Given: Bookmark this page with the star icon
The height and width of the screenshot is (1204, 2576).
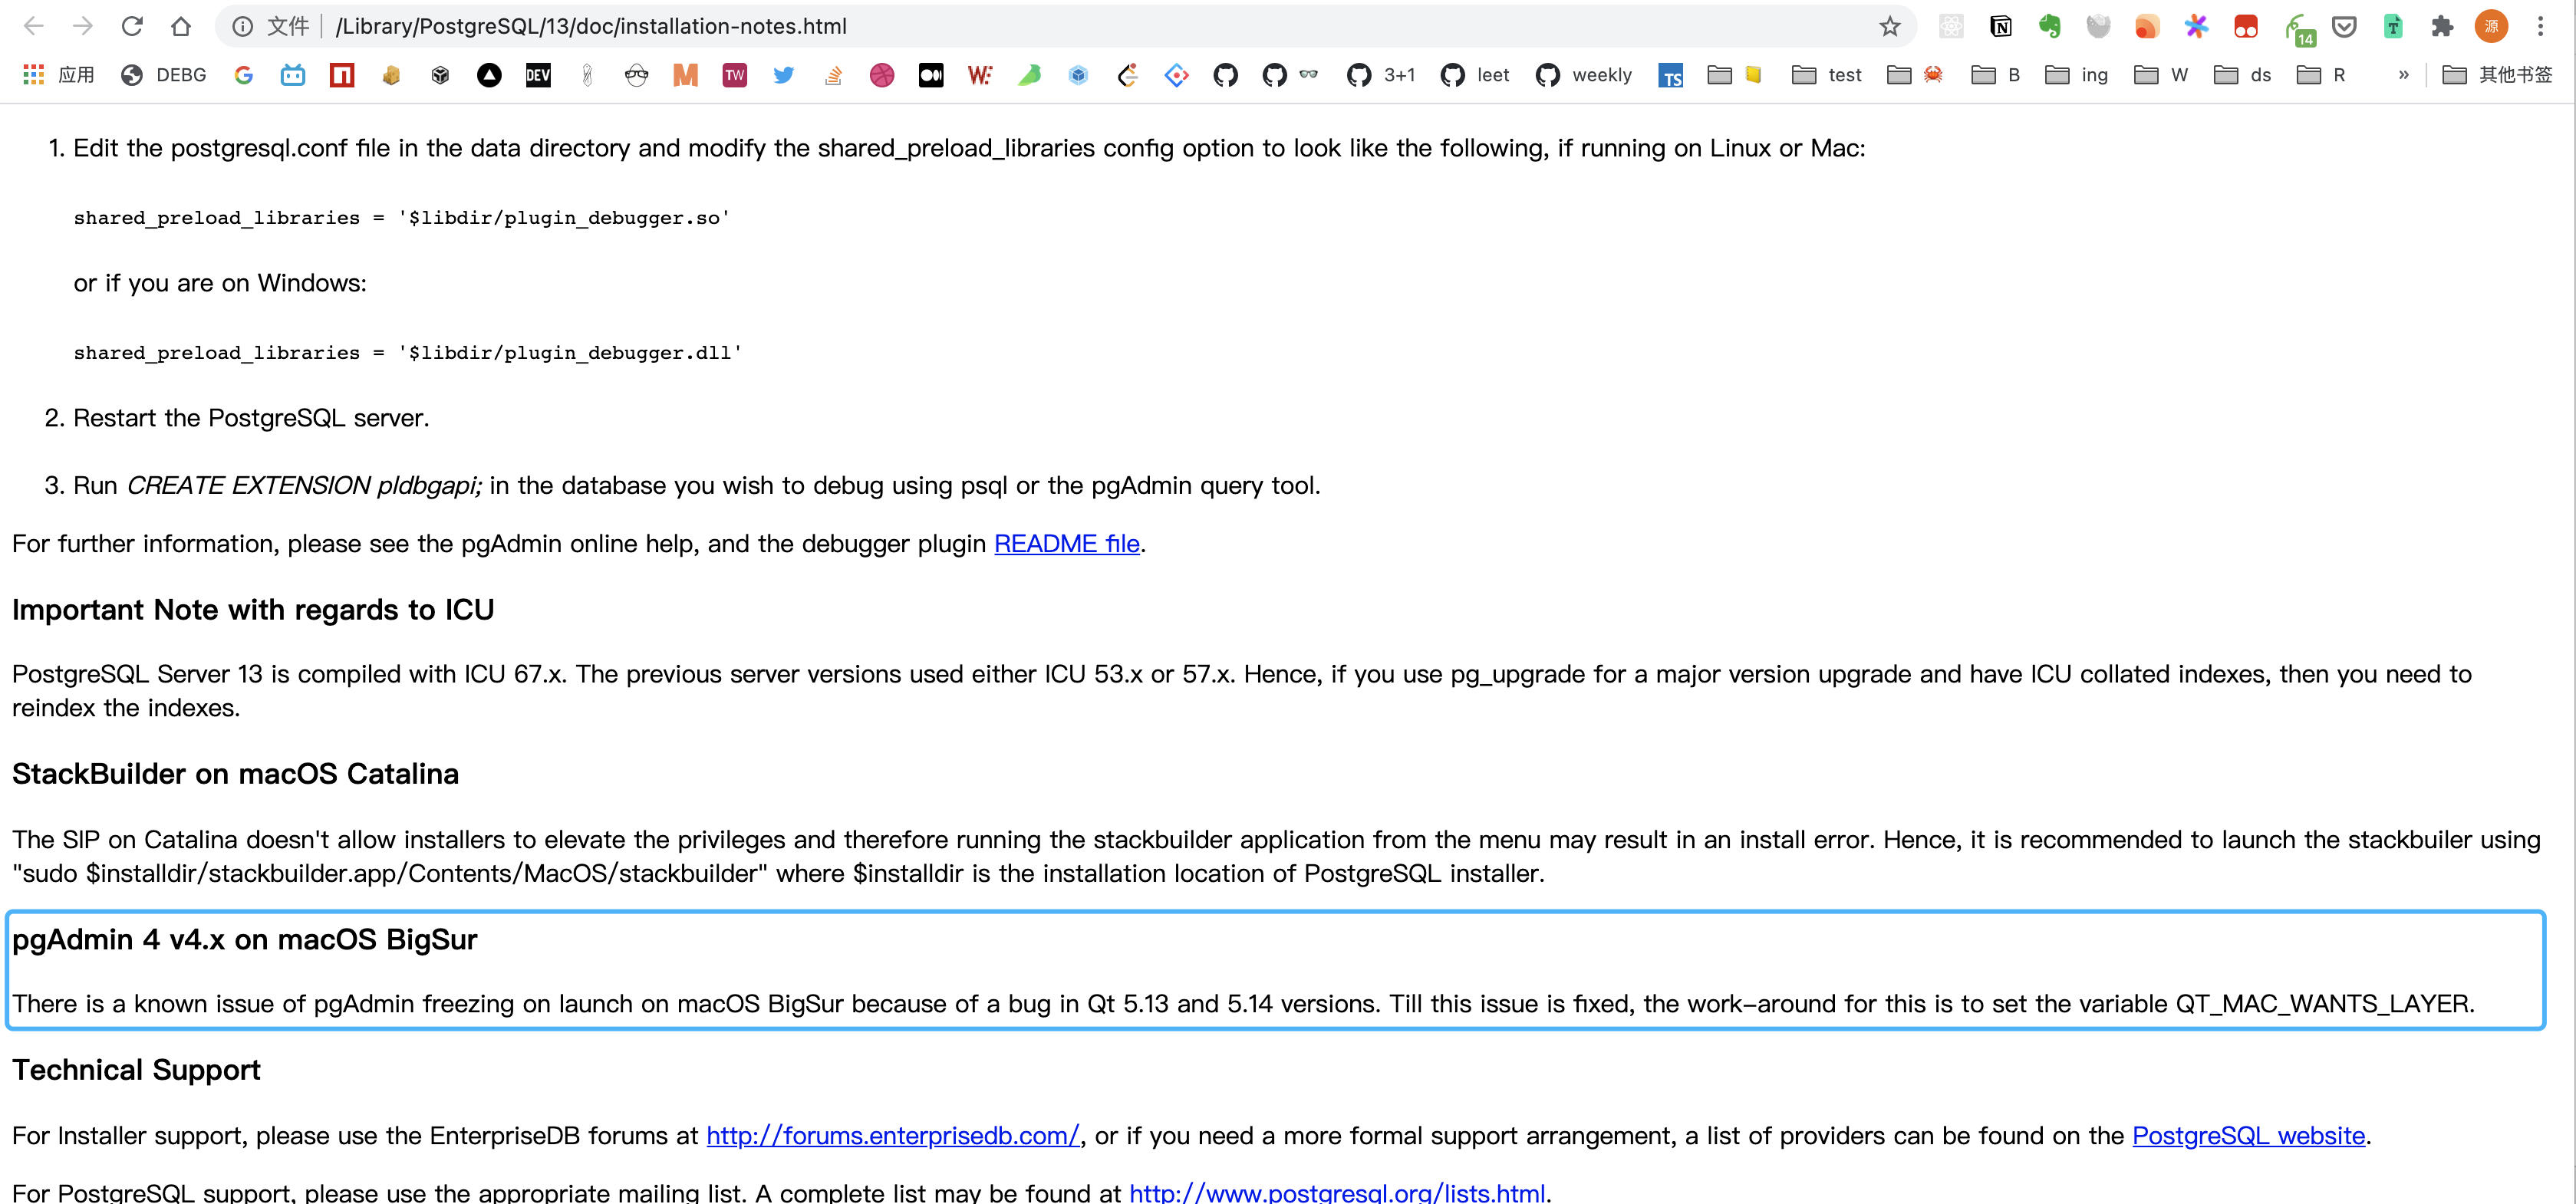Looking at the screenshot, I should click(1889, 26).
